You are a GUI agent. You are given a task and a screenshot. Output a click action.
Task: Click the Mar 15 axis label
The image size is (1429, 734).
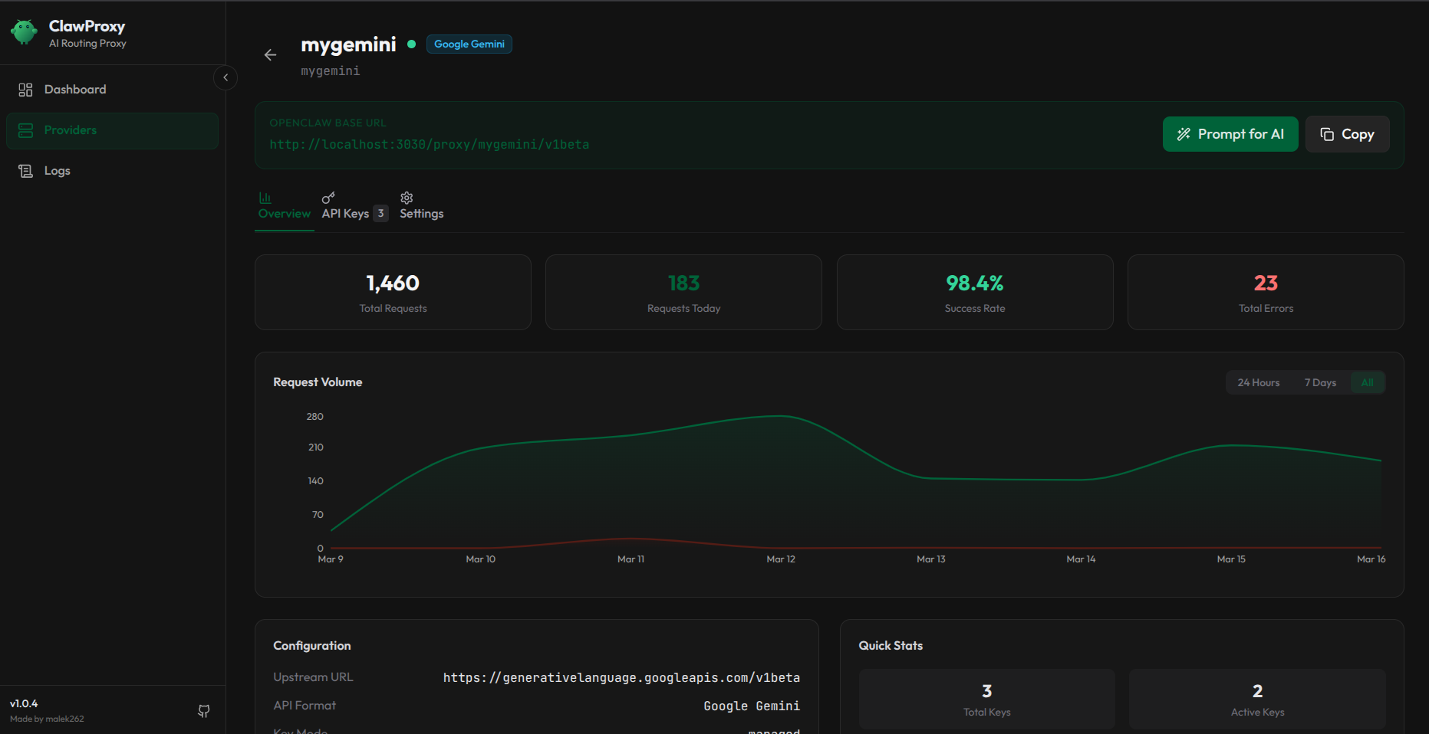click(x=1231, y=559)
